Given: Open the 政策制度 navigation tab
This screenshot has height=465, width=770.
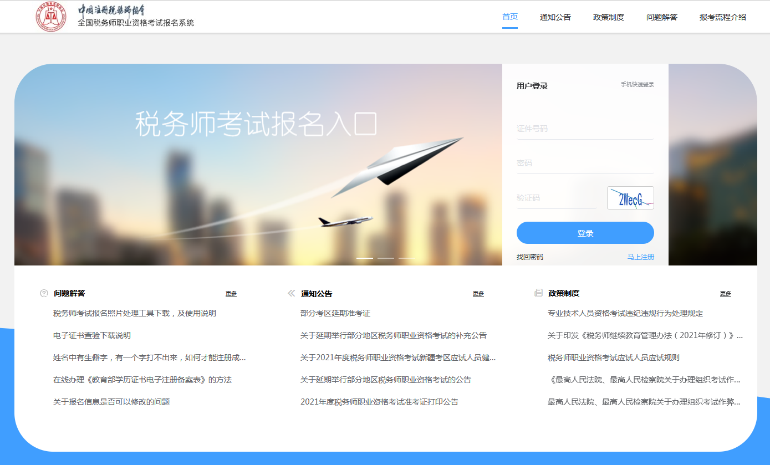Looking at the screenshot, I should click(608, 17).
